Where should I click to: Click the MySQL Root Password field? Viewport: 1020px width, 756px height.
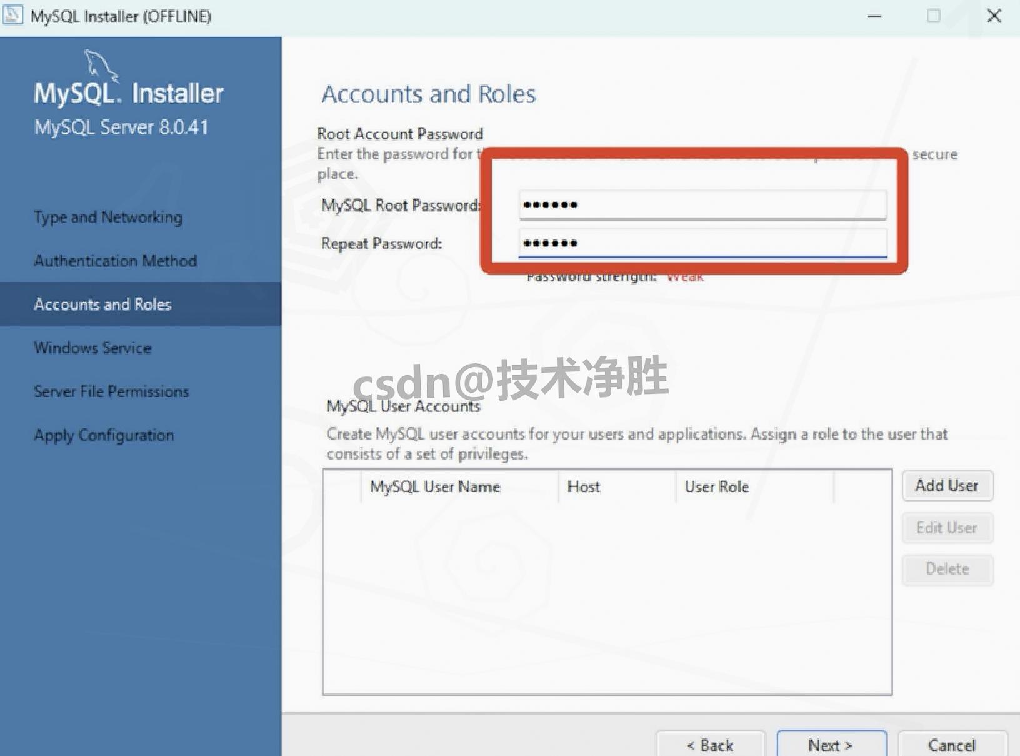tap(702, 205)
